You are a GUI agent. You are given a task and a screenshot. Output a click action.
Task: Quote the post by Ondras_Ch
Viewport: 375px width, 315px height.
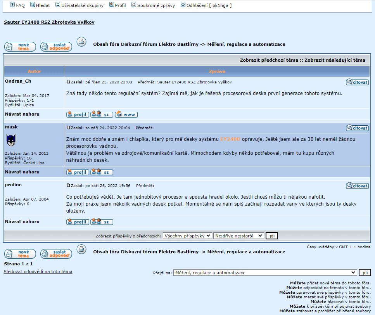pos(357,82)
